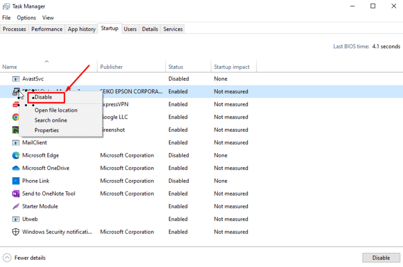
Task: Select the MailClient entry
Action: point(35,142)
